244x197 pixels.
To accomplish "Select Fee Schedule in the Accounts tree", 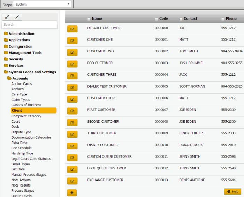I will [x=21, y=148].
